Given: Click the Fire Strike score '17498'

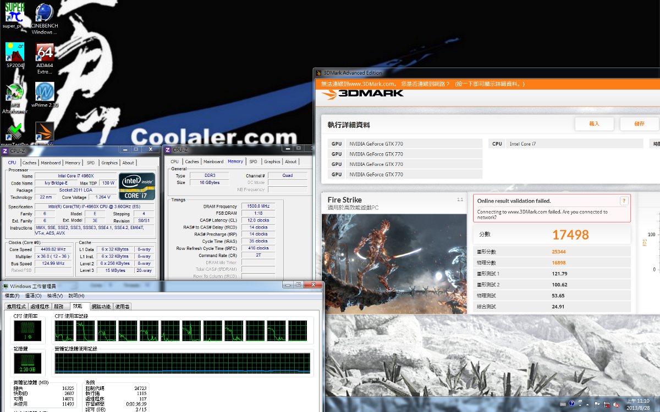Looking at the screenshot, I should [570, 235].
